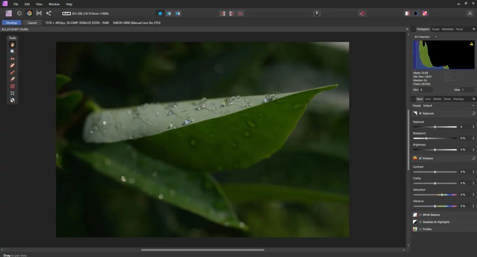The image size is (477, 257).
Task: Click the Cancel button
Action: tap(32, 23)
